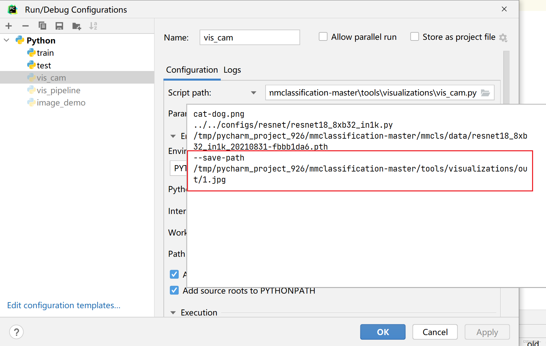Viewport: 546px width, 346px height.
Task: Check Store as project file
Action: click(x=414, y=36)
